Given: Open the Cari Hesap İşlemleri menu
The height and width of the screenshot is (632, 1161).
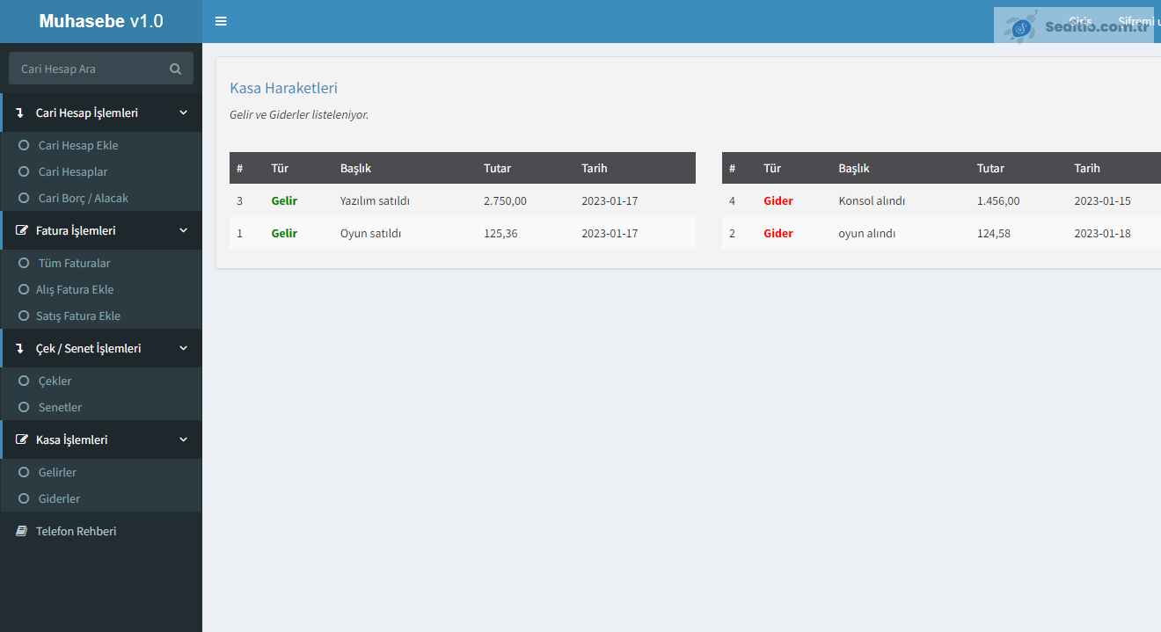Looking at the screenshot, I should pos(101,113).
